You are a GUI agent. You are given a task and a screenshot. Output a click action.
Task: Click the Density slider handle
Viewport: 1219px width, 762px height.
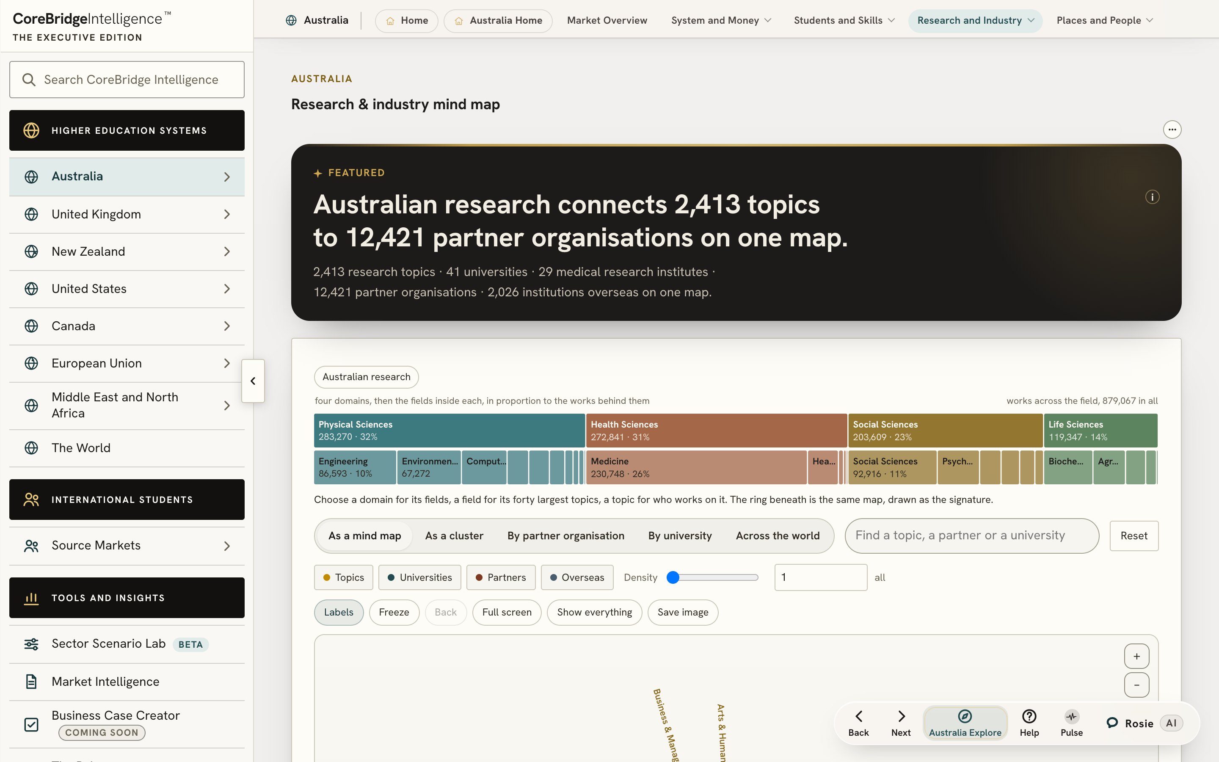(673, 577)
